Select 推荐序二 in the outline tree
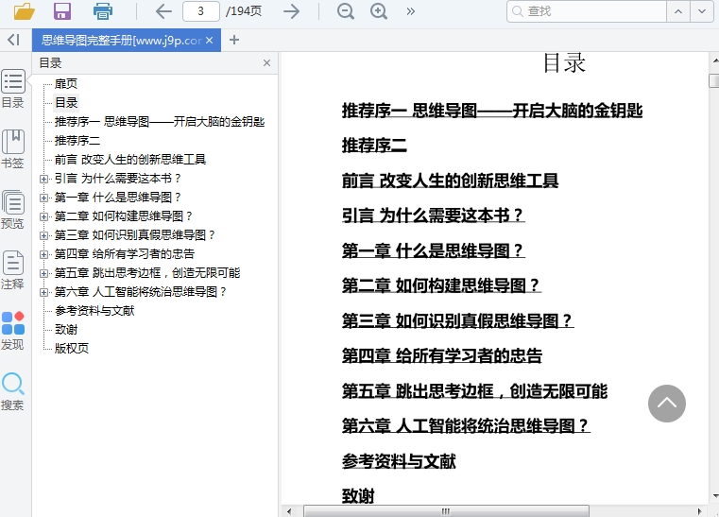 tap(77, 141)
